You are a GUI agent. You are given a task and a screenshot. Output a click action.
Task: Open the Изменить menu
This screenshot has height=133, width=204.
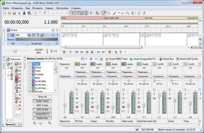coord(17,8)
